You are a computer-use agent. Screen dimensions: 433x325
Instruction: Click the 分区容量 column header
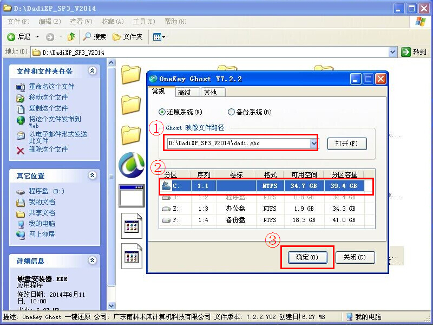(x=344, y=174)
